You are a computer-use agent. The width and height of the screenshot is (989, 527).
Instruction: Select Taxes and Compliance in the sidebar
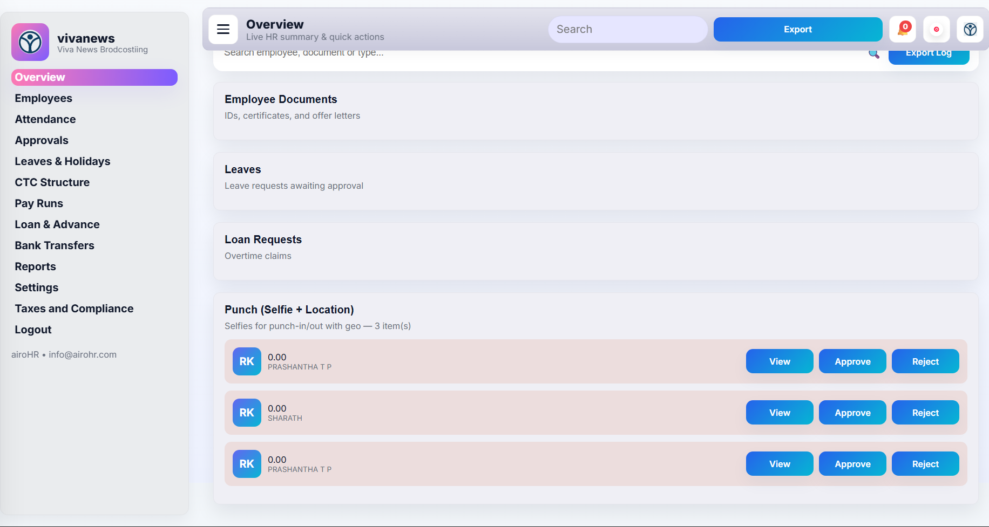tap(74, 309)
